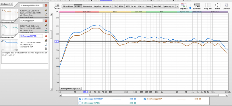232x106 pixels.
Task: Enable 3: SR Average FLIP EQ trace
Action: (80, 103)
